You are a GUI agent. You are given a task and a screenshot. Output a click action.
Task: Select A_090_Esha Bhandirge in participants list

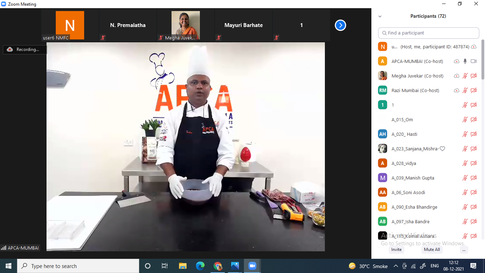[x=414, y=207]
